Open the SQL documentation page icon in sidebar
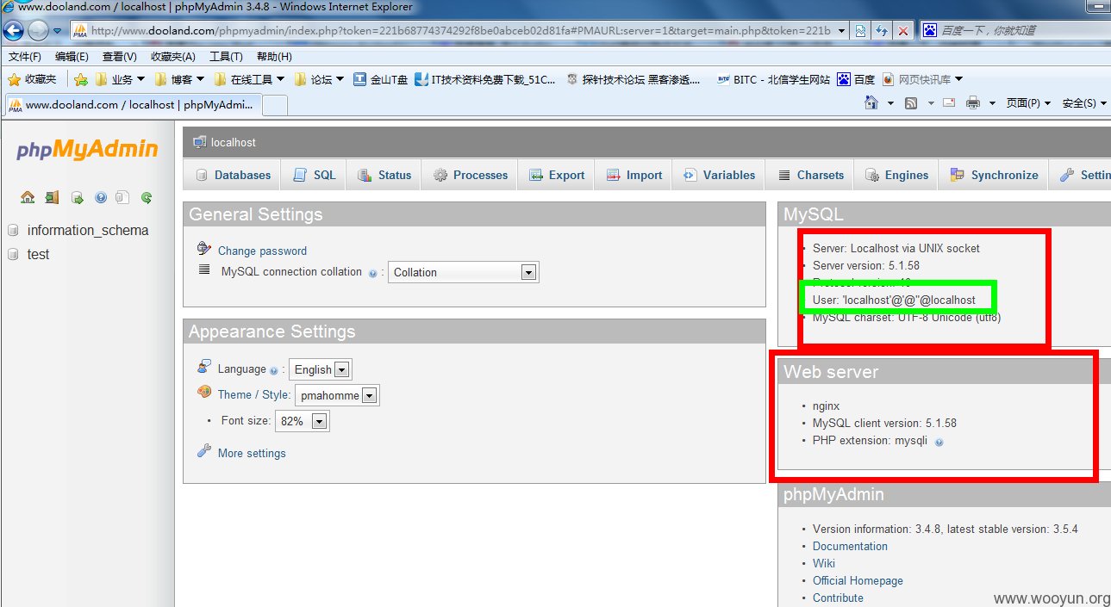The width and height of the screenshot is (1111, 607). coord(122,197)
